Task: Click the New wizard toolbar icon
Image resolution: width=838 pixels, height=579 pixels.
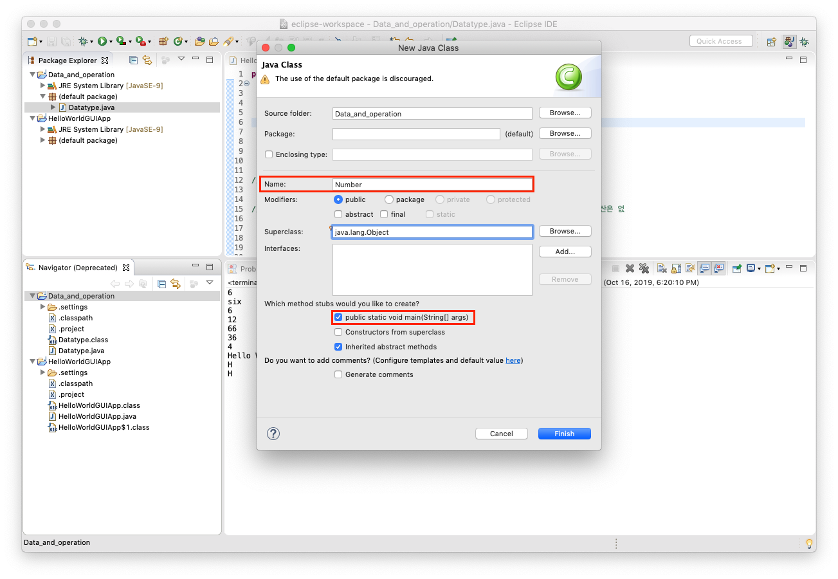Action: pos(32,41)
